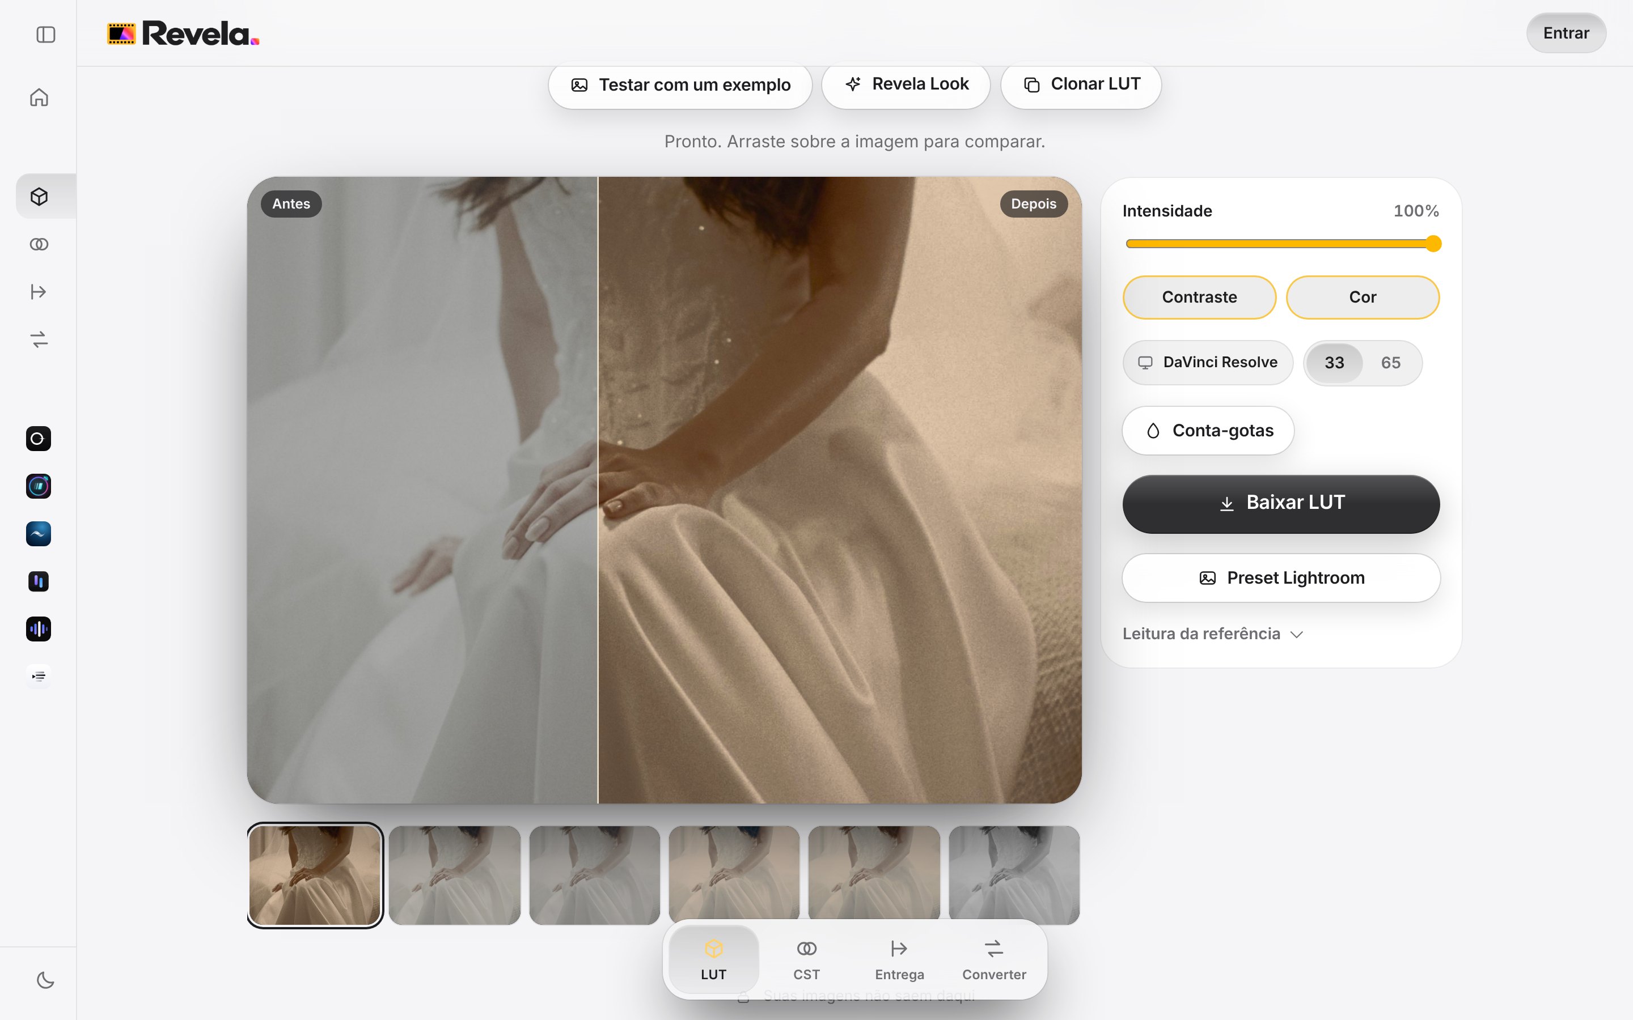Switch to dark mode with moon icon
This screenshot has width=1633, height=1020.
click(x=45, y=980)
